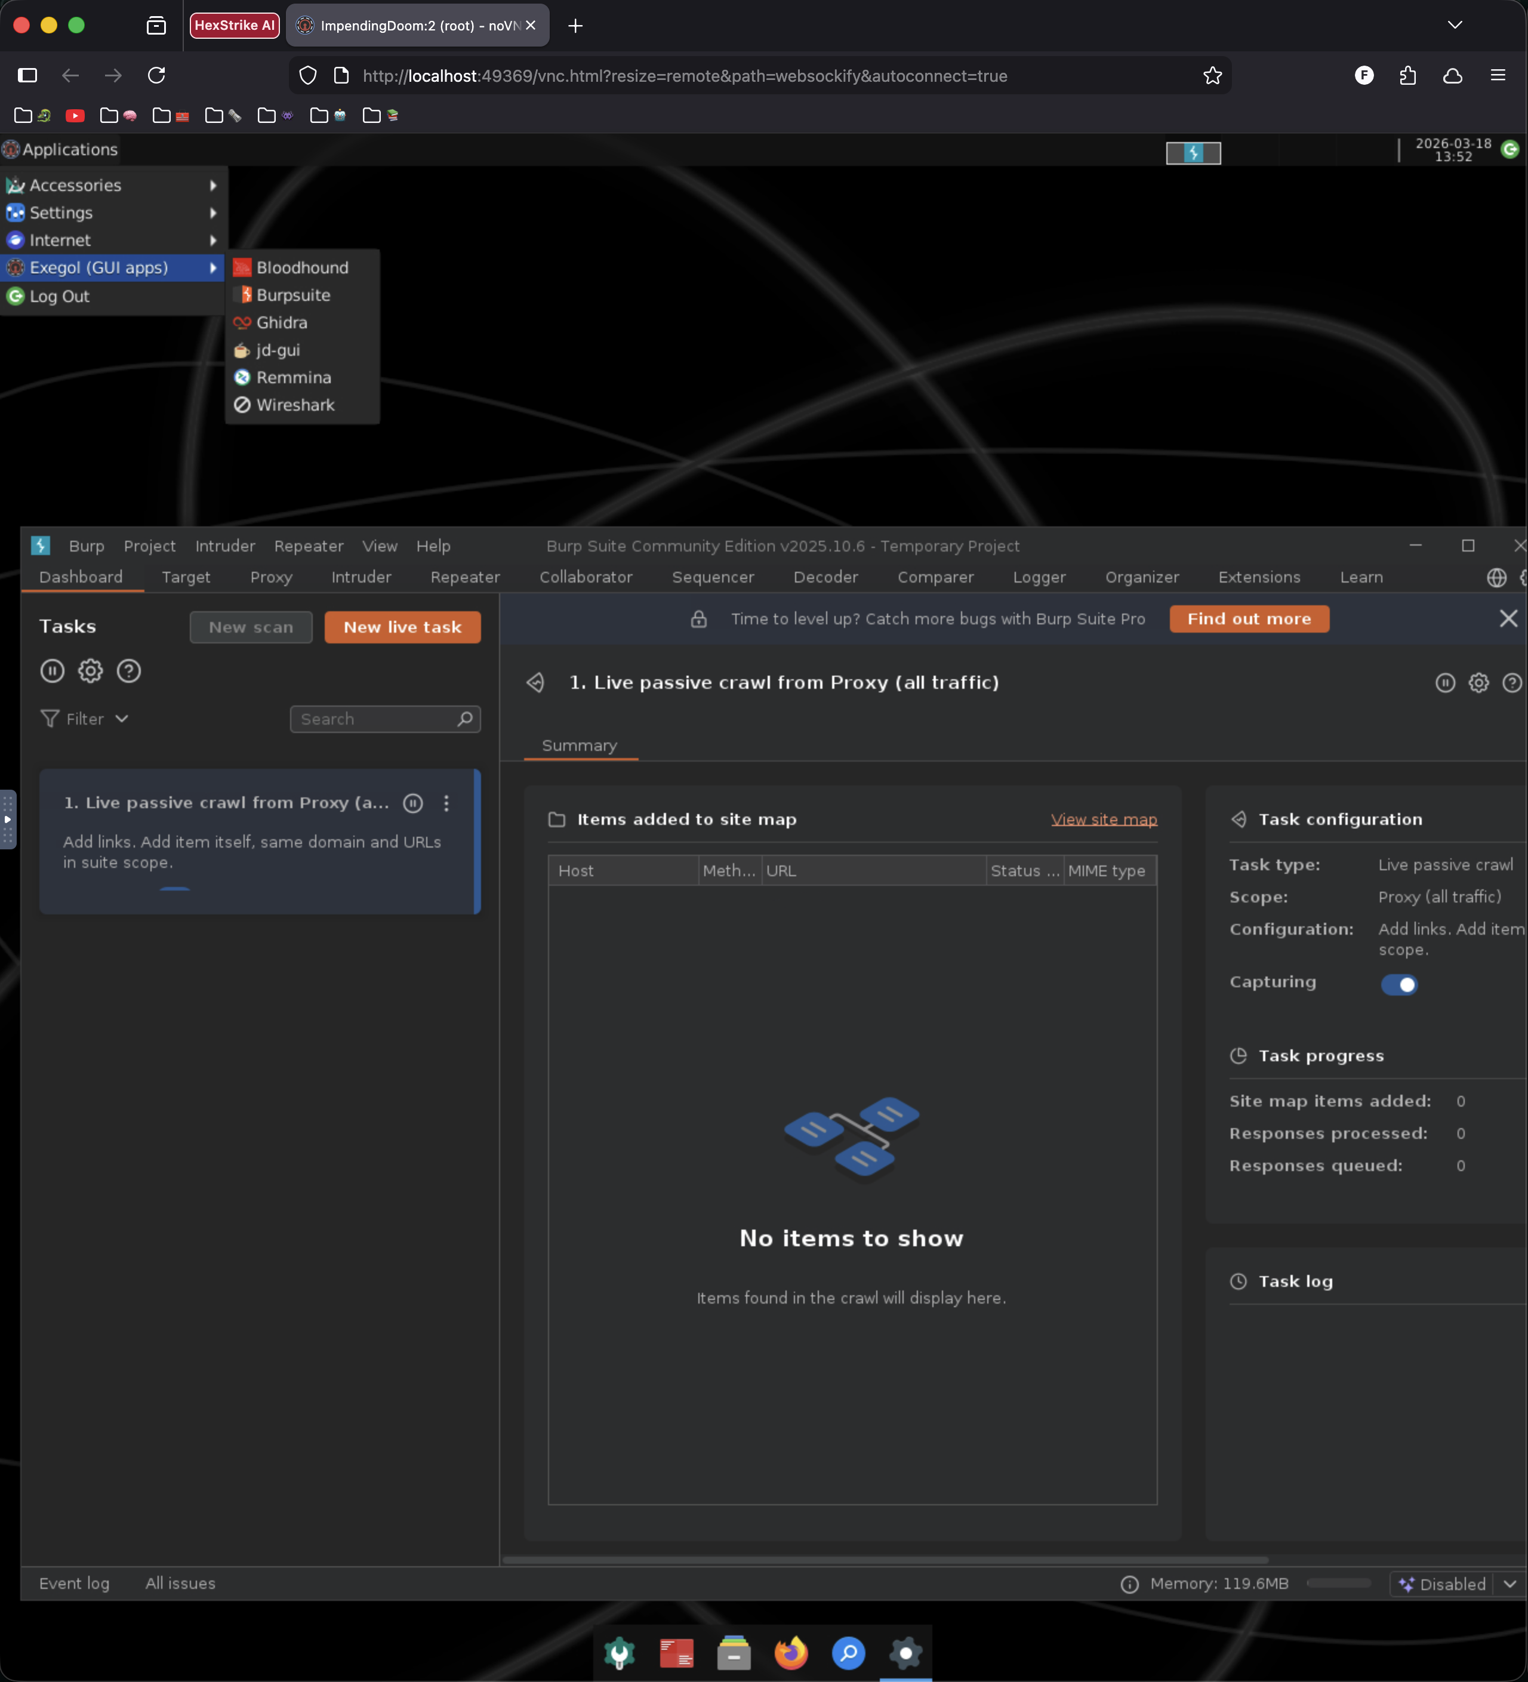Open the file archive manager in the dock
The height and width of the screenshot is (1682, 1528).
coord(734,1652)
